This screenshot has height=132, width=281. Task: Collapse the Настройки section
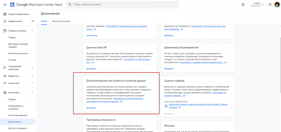[32, 93]
